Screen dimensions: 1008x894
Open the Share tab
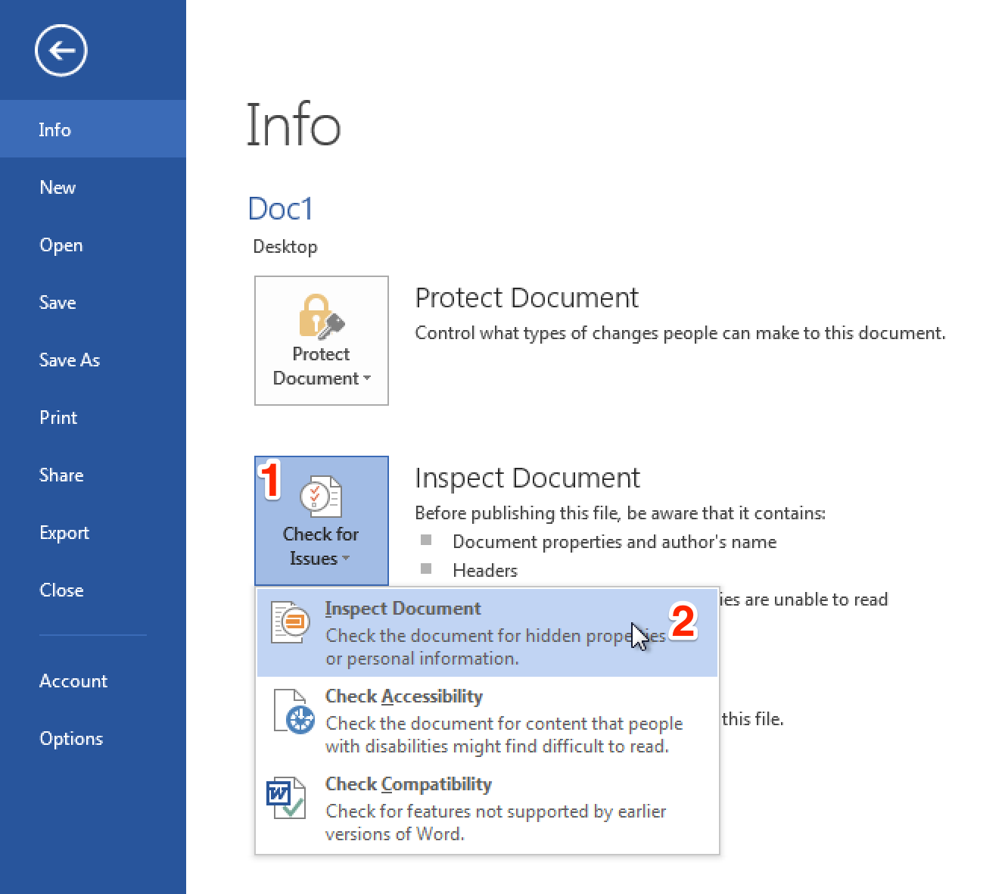pos(61,475)
